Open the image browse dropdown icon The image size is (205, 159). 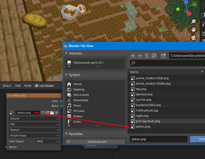pos(12,113)
